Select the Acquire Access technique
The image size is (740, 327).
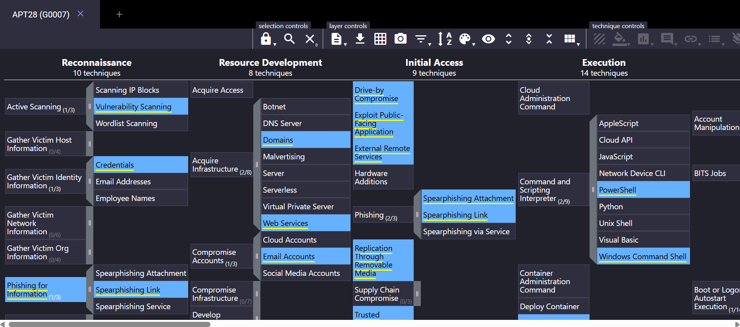(x=222, y=90)
